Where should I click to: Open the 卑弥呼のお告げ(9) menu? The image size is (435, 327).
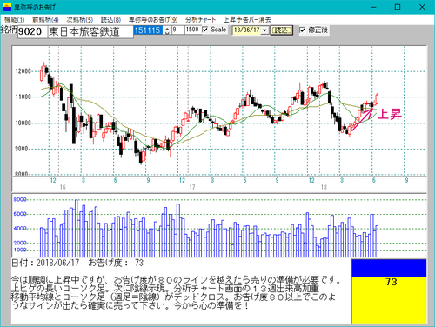(153, 20)
